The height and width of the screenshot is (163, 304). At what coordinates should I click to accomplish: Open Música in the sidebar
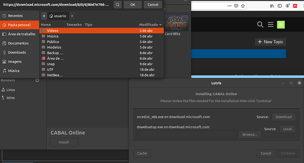point(19,71)
